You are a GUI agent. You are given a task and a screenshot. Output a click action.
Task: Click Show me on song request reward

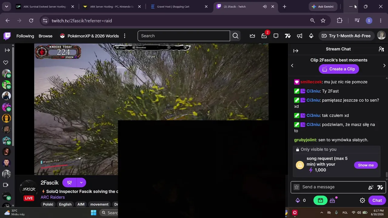[366, 165]
